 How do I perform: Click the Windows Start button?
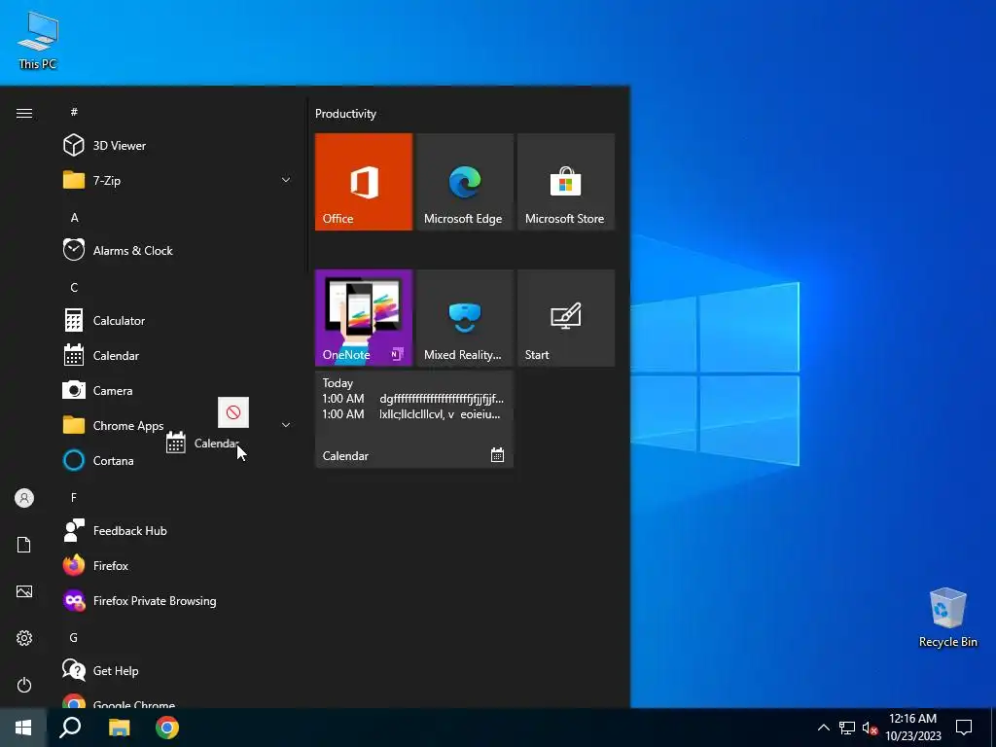point(23,728)
